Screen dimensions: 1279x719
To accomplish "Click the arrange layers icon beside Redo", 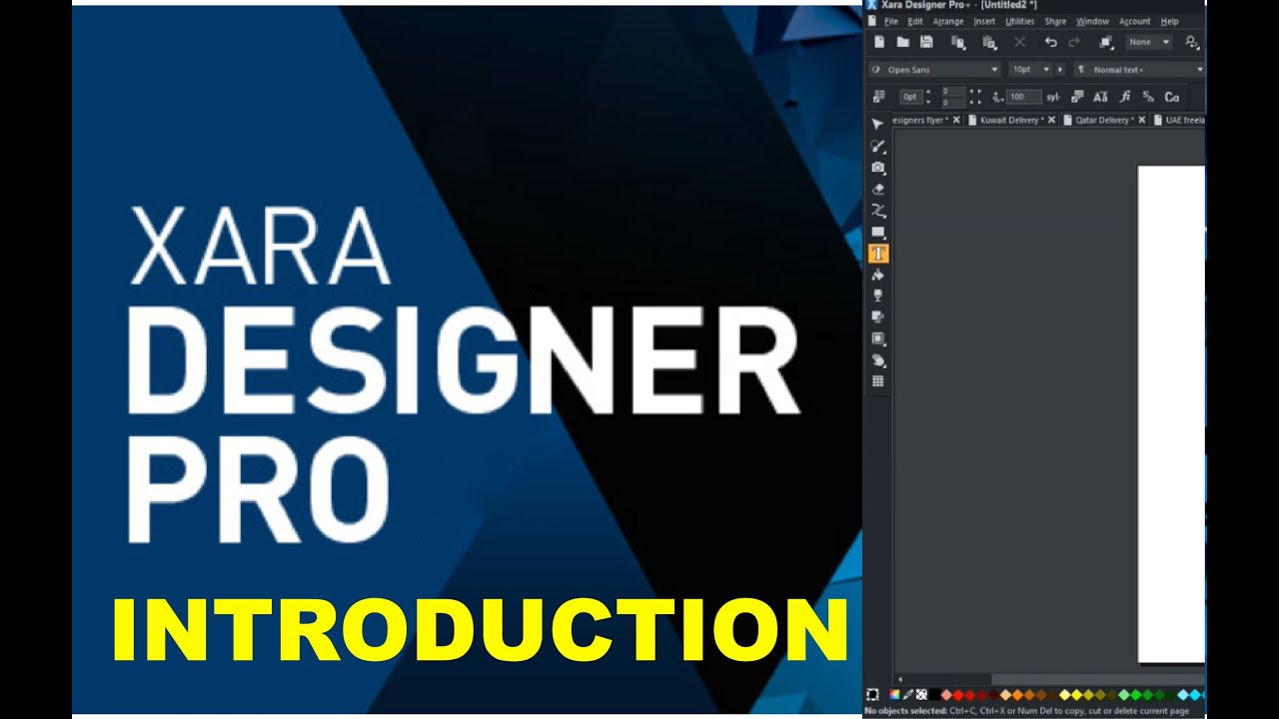I will click(1105, 42).
